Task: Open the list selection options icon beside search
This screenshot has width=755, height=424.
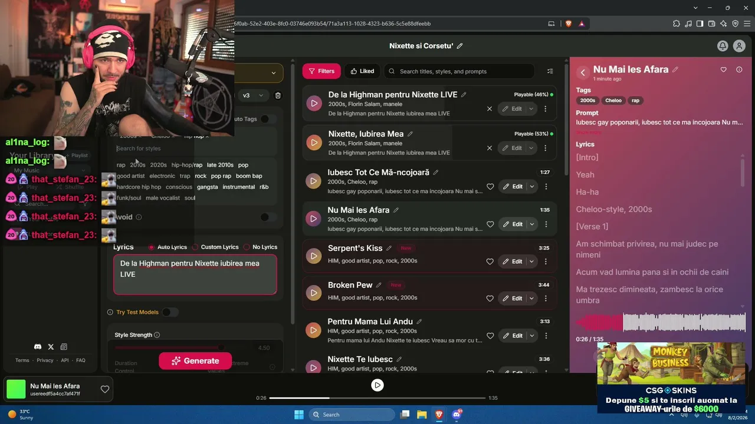Action: click(550, 71)
